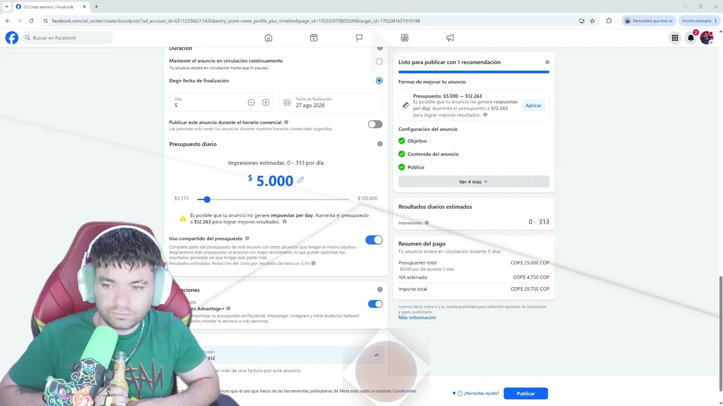
Task: Open the Facebook menu grid icon
Action: coord(675,38)
